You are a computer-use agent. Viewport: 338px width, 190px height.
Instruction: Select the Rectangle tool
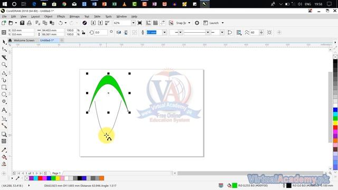click(x=4, y=87)
